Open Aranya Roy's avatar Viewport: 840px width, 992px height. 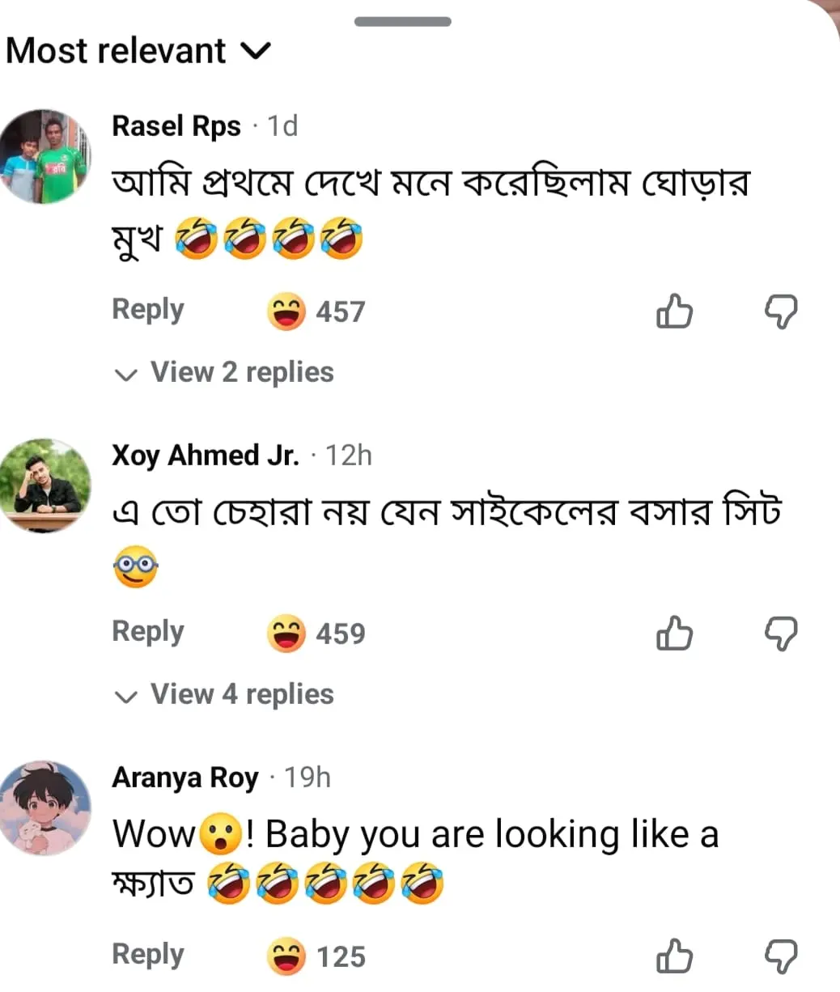pos(44,808)
